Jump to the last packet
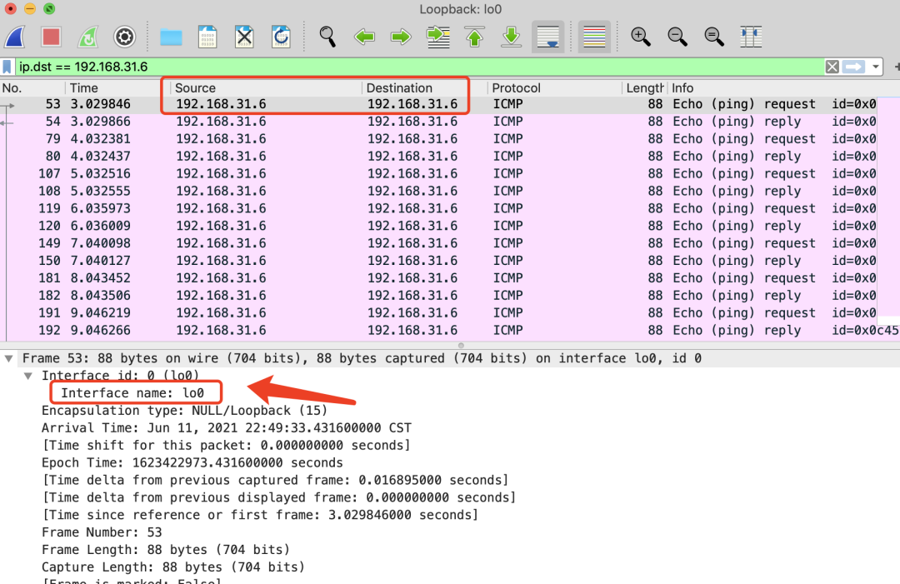The height and width of the screenshot is (584, 900). 511,37
